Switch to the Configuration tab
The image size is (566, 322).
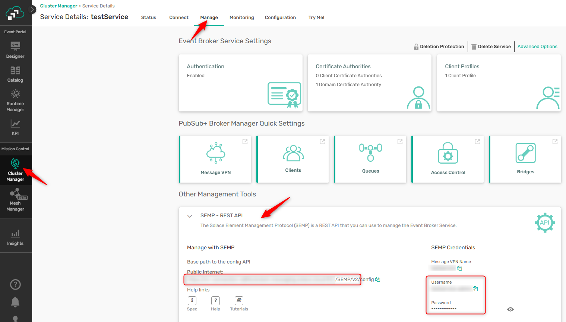tap(280, 18)
